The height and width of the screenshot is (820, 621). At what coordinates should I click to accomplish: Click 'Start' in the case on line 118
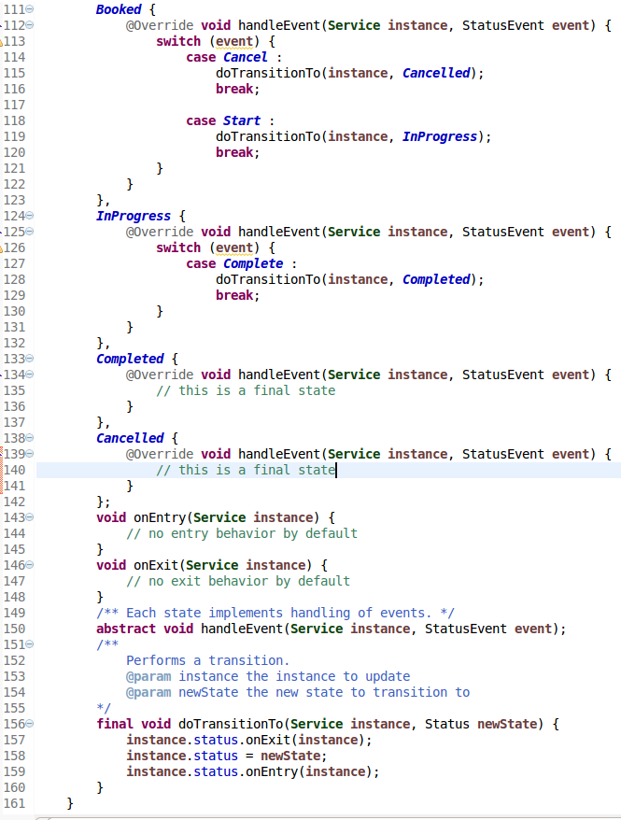[x=242, y=120]
